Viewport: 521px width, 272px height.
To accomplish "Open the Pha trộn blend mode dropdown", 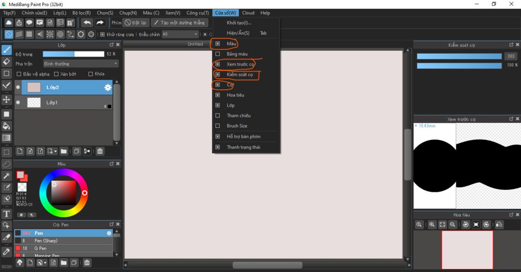I will pos(80,63).
